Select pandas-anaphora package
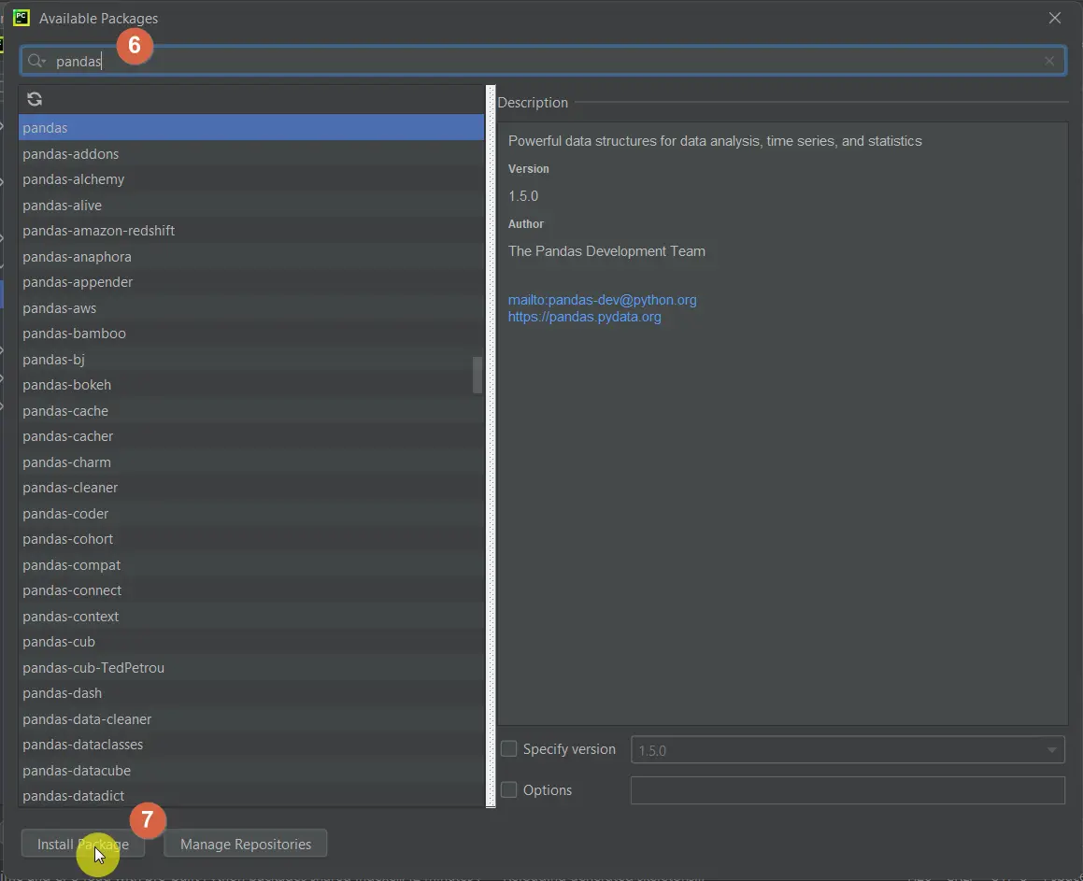This screenshot has height=881, width=1083. pyautogui.click(x=251, y=256)
